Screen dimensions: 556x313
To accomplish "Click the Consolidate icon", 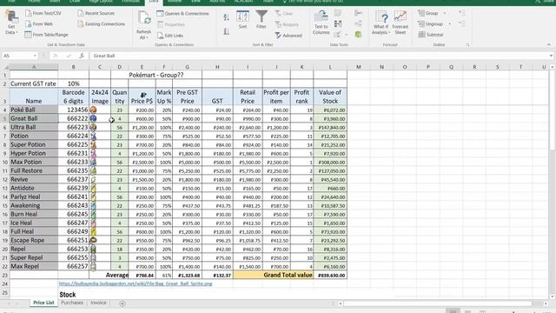I will click(x=358, y=13).
